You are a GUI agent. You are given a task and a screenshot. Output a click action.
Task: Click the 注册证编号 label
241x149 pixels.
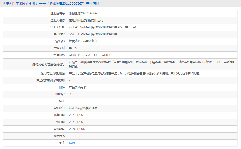click(x=58, y=13)
